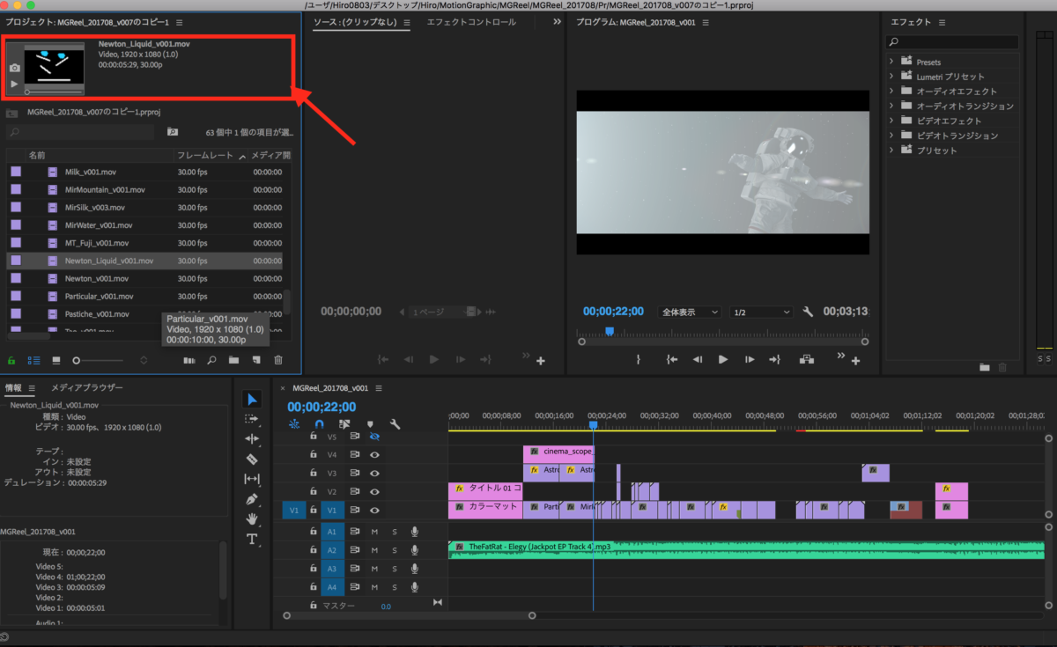This screenshot has width=1057, height=647.
Task: Toggle sequence nest-or-individual clips insert mode
Action: coord(294,423)
